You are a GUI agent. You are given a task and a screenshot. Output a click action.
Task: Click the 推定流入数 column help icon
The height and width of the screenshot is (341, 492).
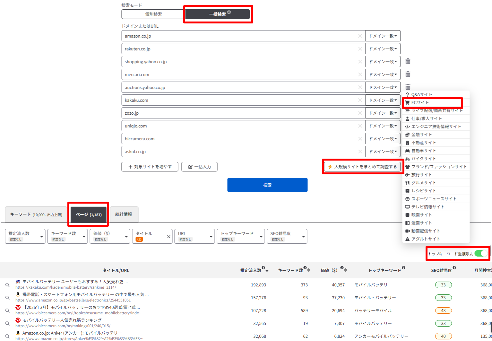263,268
